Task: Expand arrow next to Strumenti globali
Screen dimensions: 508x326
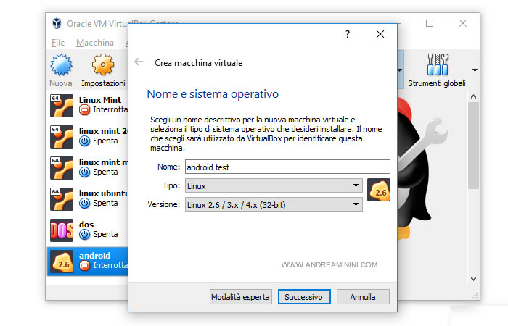Action: click(x=475, y=70)
